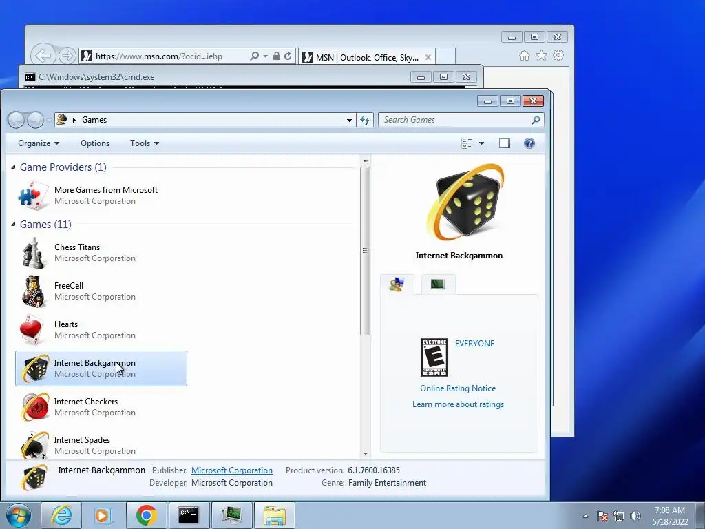
Task: Close the MSN tab in IE
Action: point(428,57)
